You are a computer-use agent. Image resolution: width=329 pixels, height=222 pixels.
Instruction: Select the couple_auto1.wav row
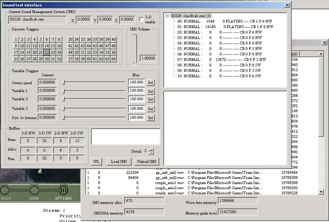click(202, 183)
